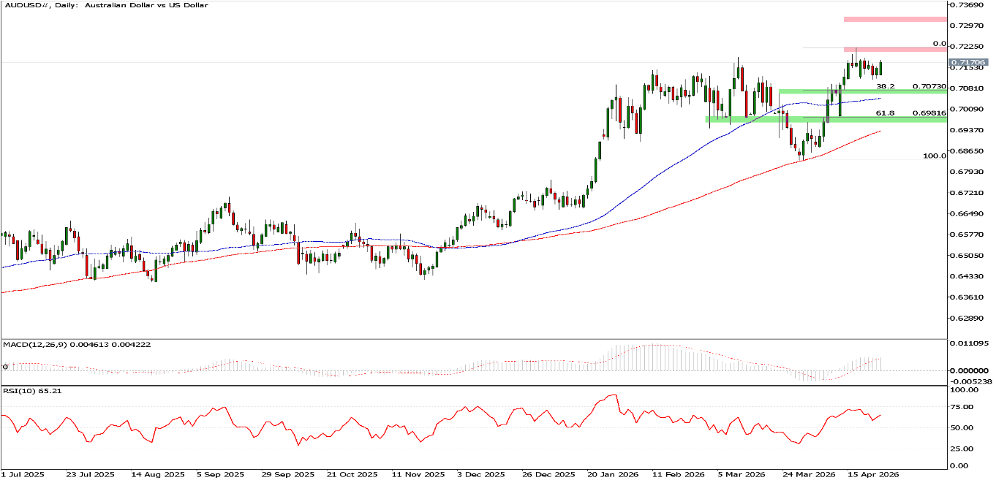Select the pink zone beside Fibonacci 0.0

pos(895,49)
